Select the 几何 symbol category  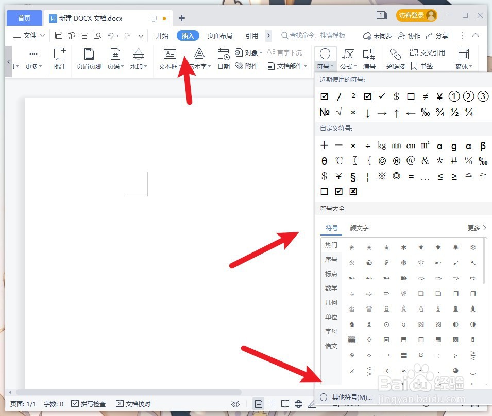click(331, 302)
